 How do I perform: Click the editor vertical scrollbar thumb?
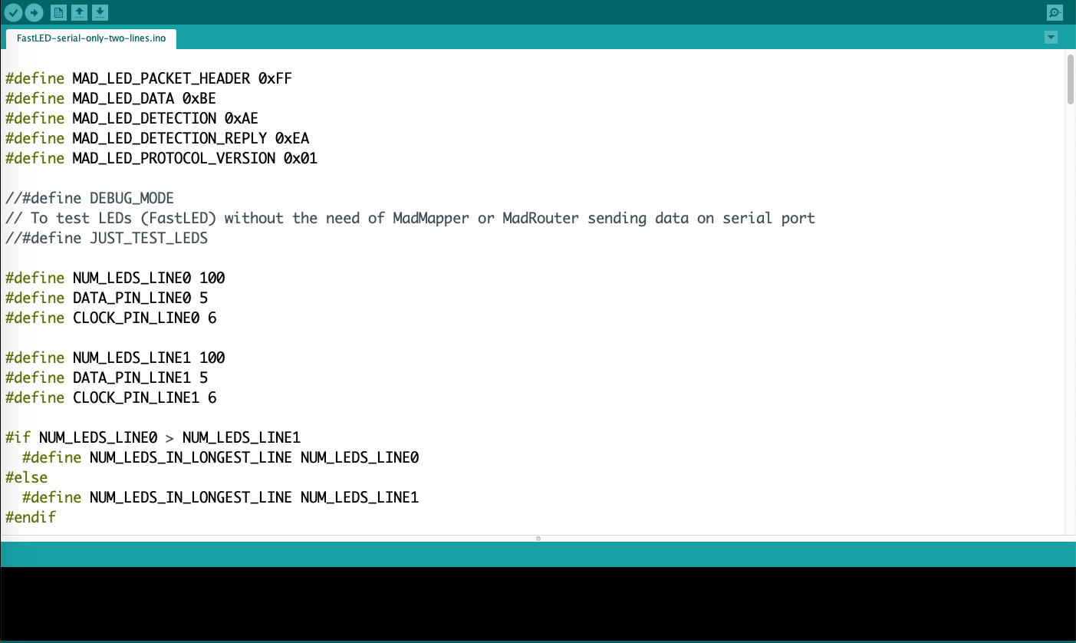click(1070, 78)
